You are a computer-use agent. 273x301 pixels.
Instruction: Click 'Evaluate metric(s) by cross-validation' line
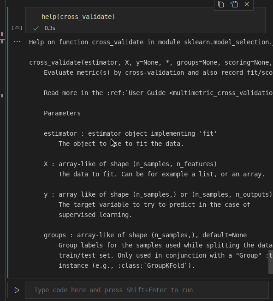[158, 72]
